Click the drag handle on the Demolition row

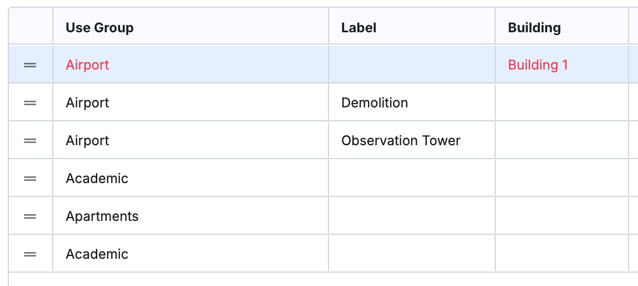point(30,103)
